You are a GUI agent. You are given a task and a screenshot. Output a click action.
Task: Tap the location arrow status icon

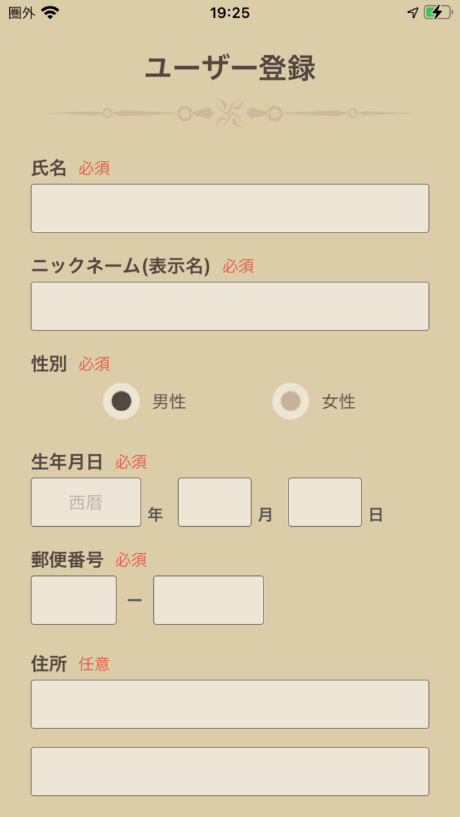[413, 12]
